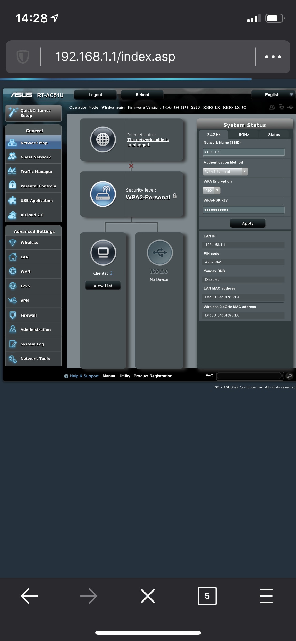Open WAN advanced settings

(x=33, y=271)
